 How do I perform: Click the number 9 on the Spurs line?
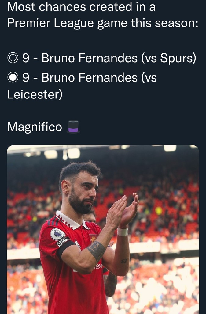click(x=26, y=58)
